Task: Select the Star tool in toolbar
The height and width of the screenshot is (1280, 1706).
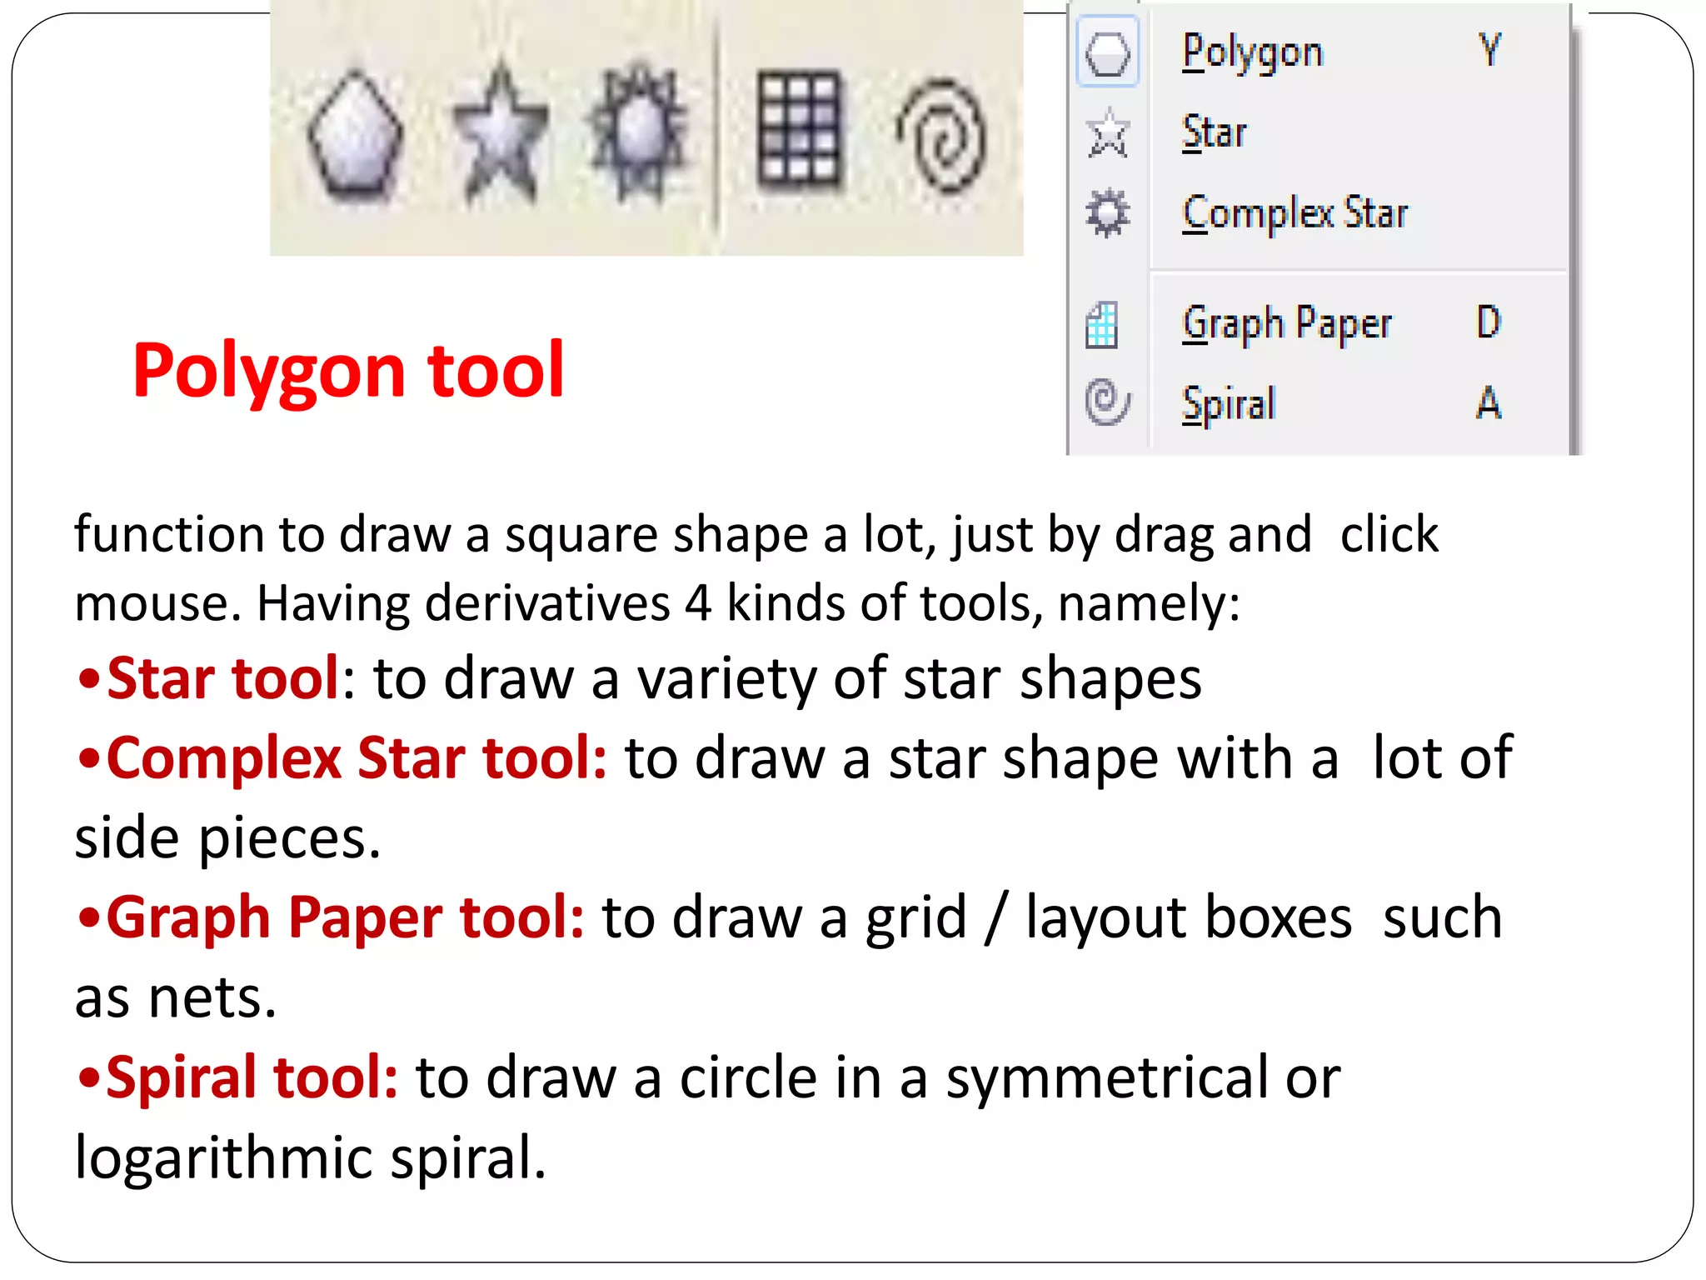Action: (500, 136)
